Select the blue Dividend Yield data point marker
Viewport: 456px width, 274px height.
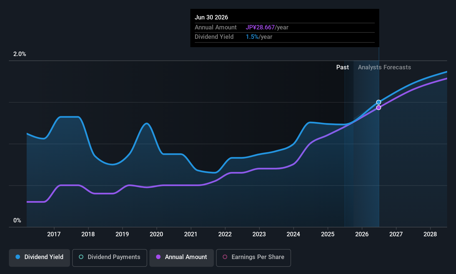tap(379, 102)
